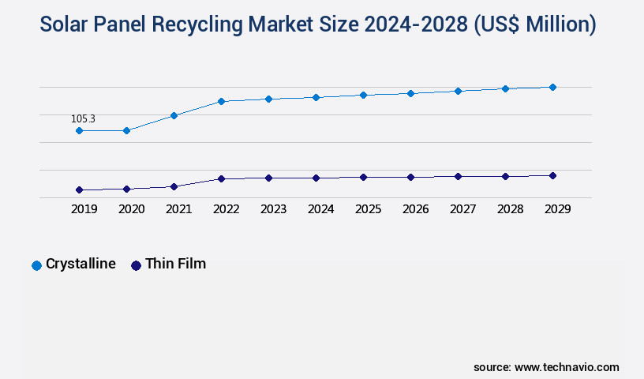The image size is (644, 379).
Task: Click the Crystalline data point for 2022
Action: 221,101
